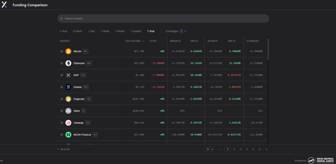Click the Dogecoin coin icon
336x164 pixels.
68,99
